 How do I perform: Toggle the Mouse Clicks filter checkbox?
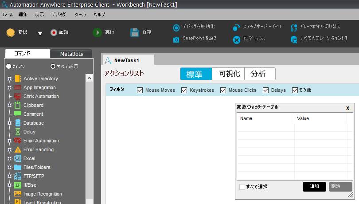point(223,90)
